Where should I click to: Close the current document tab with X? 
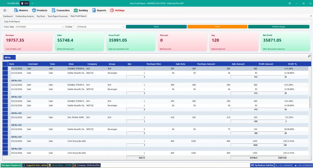311,16
